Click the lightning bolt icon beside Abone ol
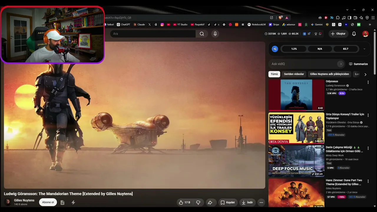The height and width of the screenshot is (212, 377). pyautogui.click(x=73, y=203)
